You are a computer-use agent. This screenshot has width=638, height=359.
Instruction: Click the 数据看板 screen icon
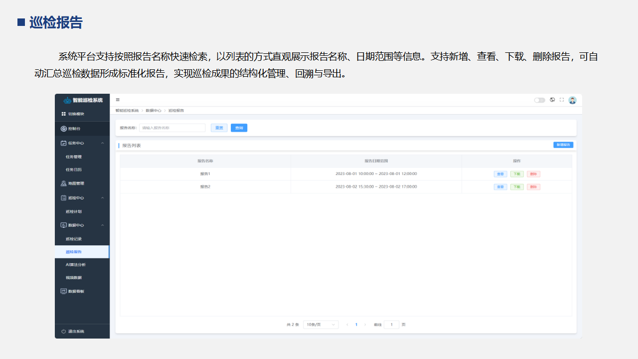(x=63, y=291)
